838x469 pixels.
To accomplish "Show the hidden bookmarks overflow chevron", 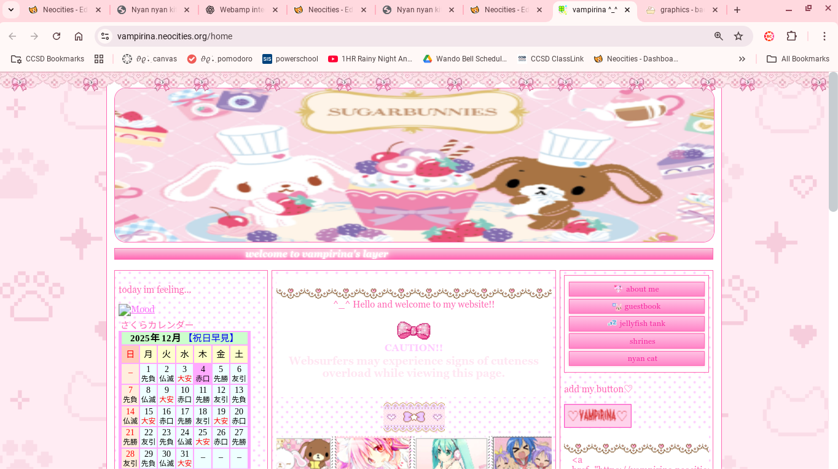I will tap(742, 59).
